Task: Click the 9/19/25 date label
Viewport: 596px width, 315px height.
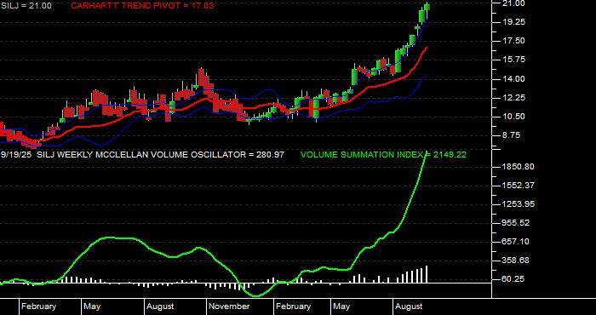Action: pos(16,155)
